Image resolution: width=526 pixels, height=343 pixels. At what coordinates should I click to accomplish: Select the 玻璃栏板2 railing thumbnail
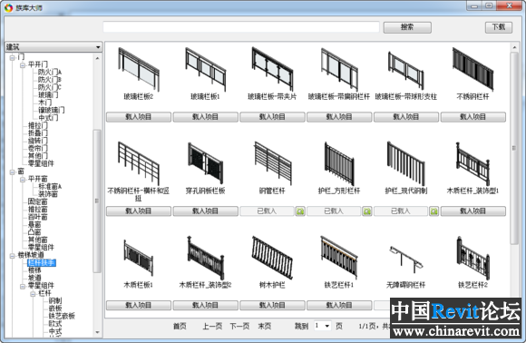[x=139, y=69]
